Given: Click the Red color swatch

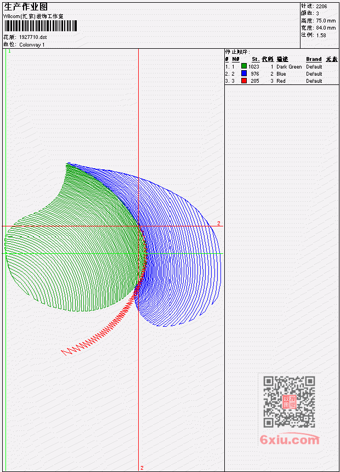Looking at the screenshot, I should click(244, 81).
